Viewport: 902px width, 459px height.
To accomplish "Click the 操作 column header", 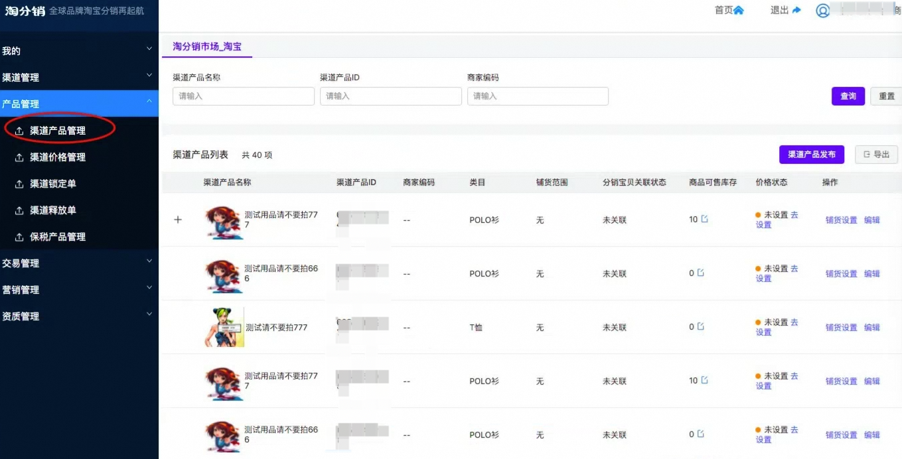I will [830, 182].
